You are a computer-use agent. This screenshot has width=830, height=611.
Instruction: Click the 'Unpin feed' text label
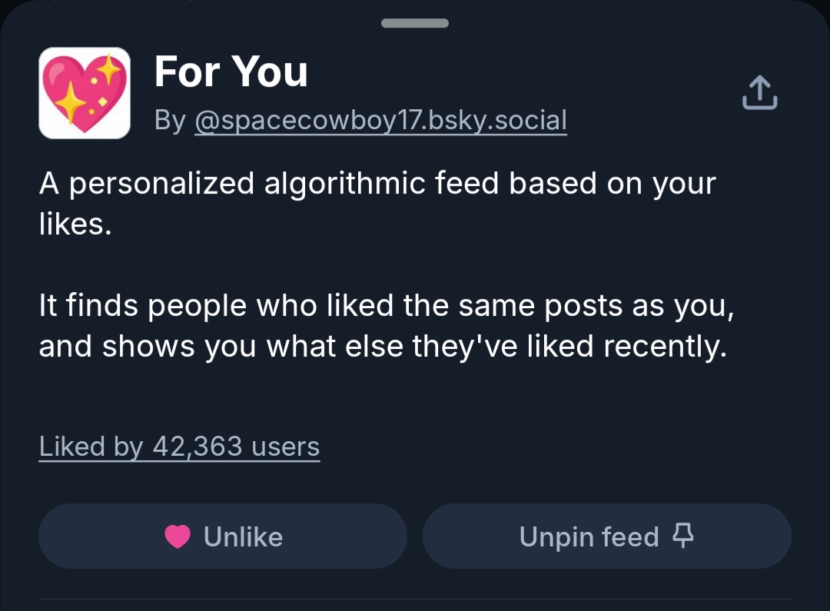coord(589,536)
